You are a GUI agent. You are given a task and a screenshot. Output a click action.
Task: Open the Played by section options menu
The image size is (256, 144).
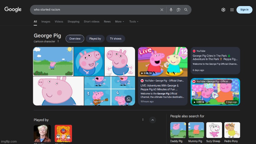[x=143, y=120]
